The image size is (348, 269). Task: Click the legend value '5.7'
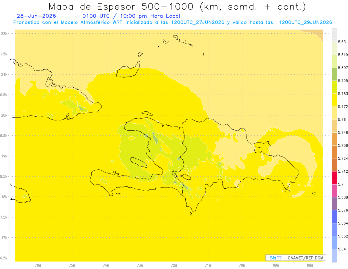[341, 184]
